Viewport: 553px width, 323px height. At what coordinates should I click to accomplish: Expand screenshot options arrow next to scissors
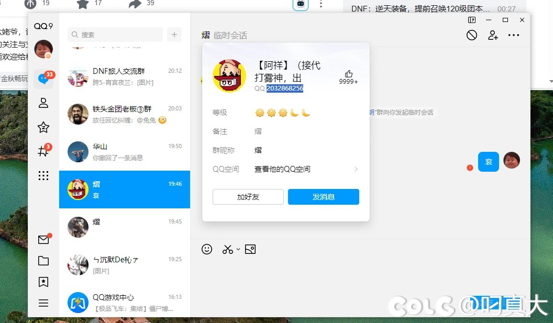tap(238, 250)
